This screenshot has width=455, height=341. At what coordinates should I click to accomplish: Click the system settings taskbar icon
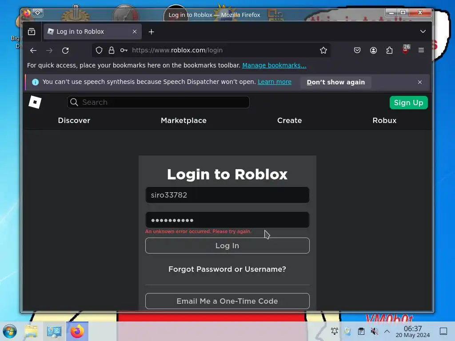pos(54,331)
